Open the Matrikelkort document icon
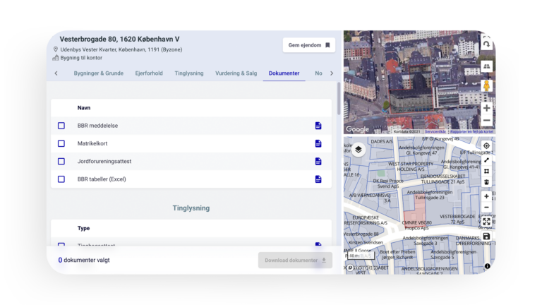This screenshot has height=305, width=542. click(x=318, y=143)
